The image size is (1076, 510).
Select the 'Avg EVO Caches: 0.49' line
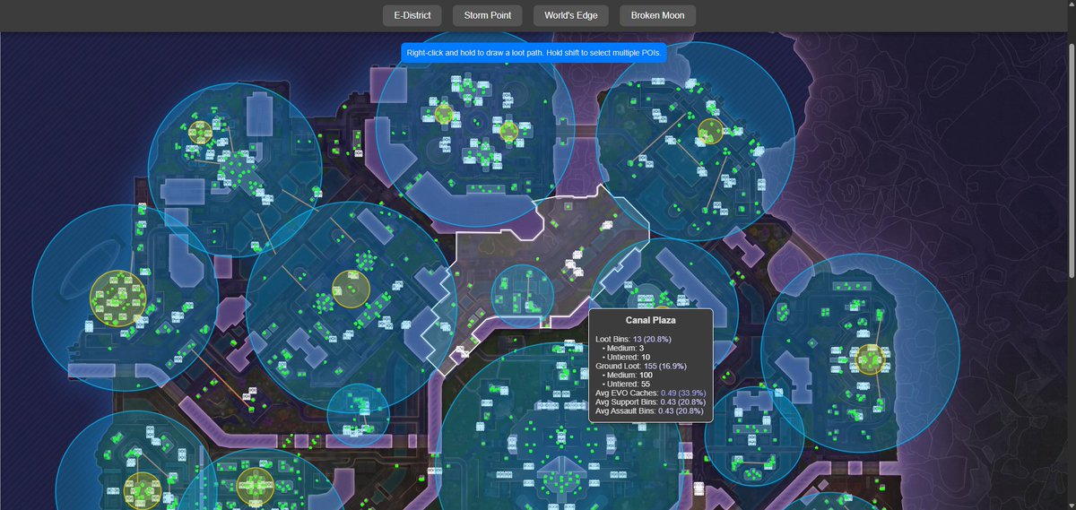click(x=650, y=393)
